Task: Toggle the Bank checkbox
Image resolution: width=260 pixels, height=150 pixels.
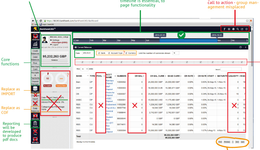Action: coord(99,53)
